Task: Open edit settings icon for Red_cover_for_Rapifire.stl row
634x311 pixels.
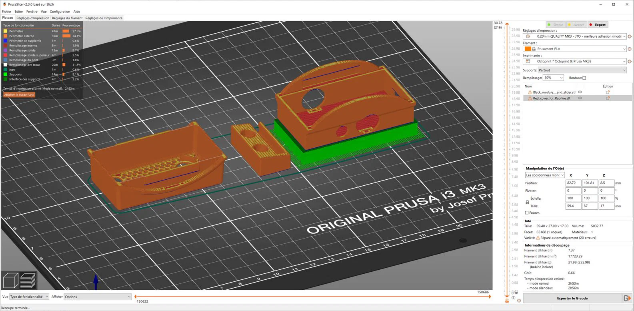Action: point(608,98)
